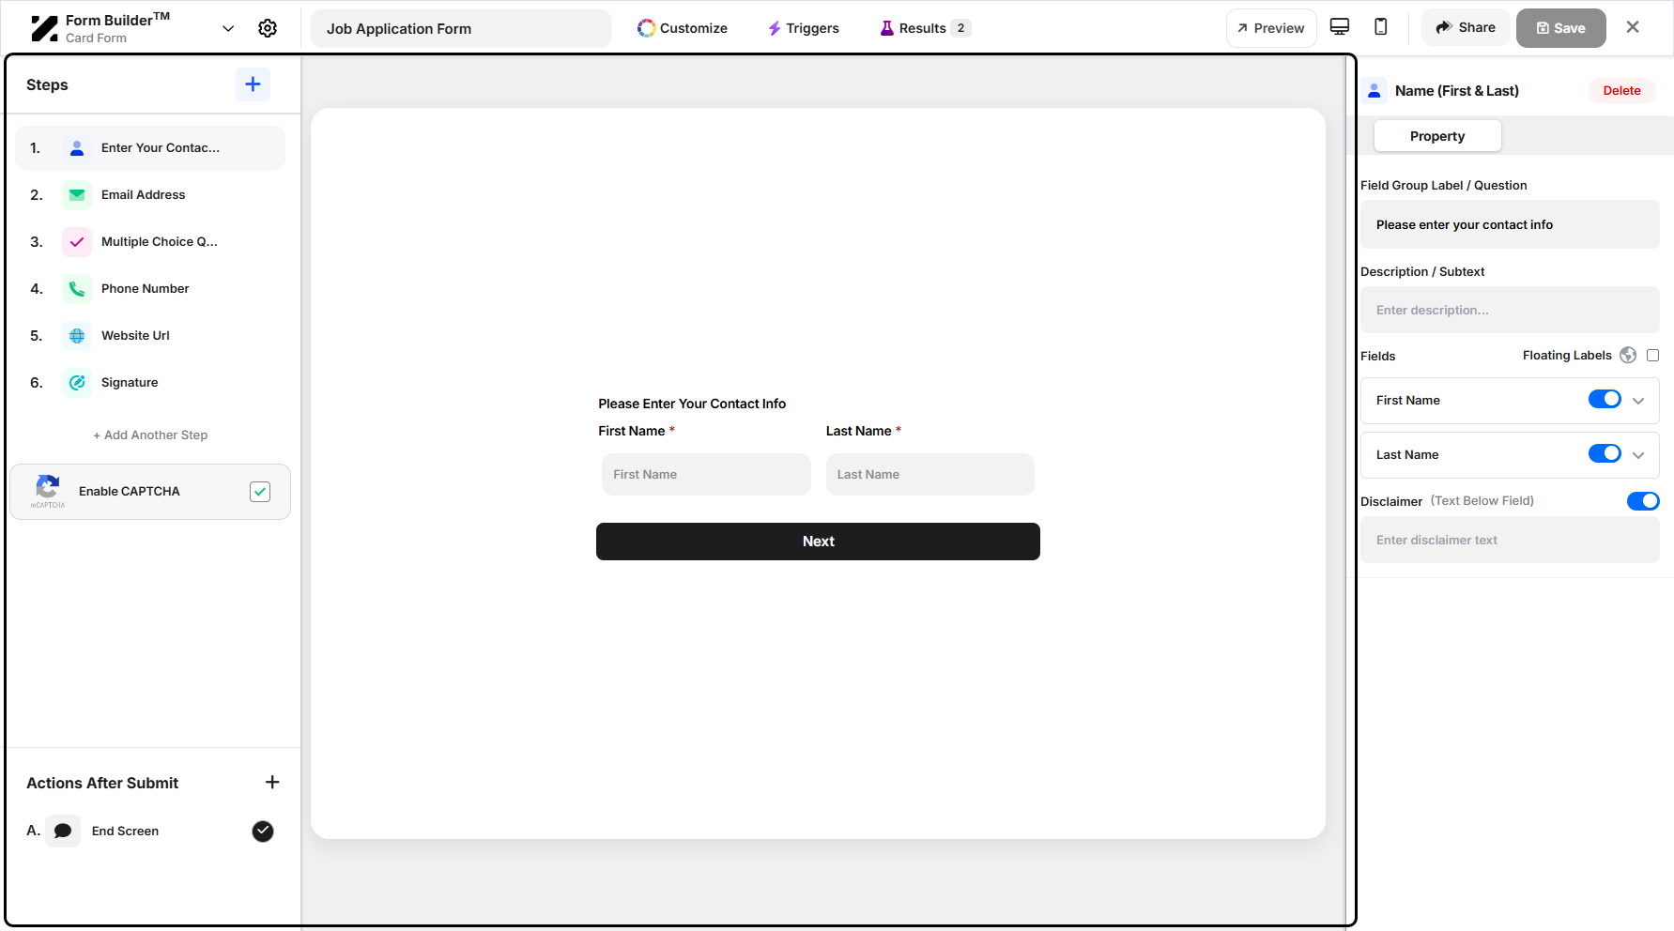The image size is (1674, 931).
Task: Toggle the Enable CAPTCHA checkbox
Action: click(260, 492)
